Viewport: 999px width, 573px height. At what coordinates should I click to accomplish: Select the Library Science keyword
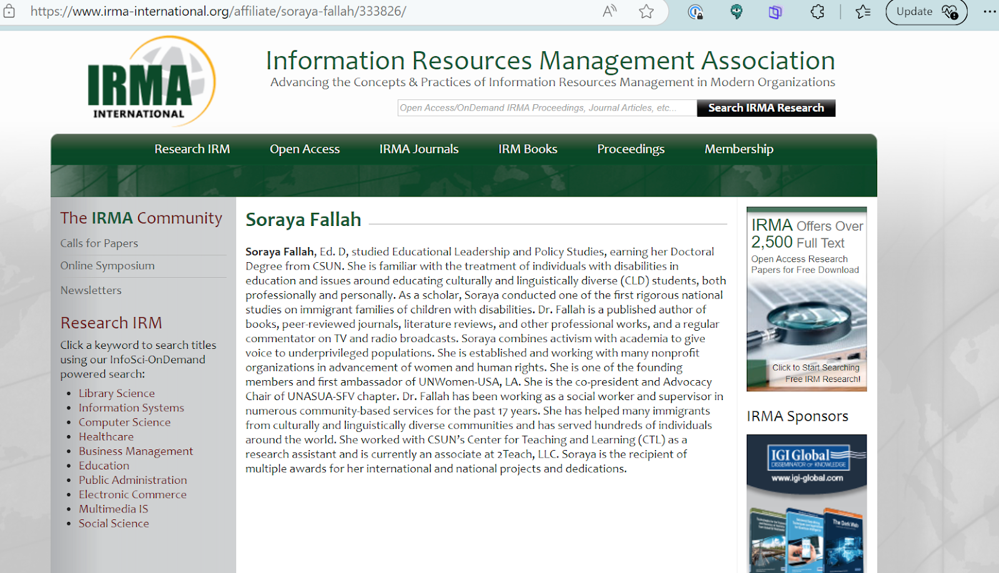point(117,393)
